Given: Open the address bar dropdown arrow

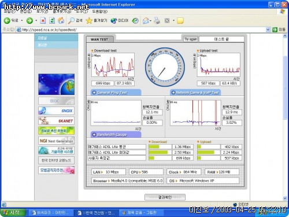Looking at the screenshot, I should point(268,30).
